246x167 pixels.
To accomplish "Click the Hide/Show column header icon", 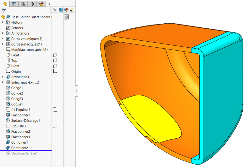I will click(55, 10).
